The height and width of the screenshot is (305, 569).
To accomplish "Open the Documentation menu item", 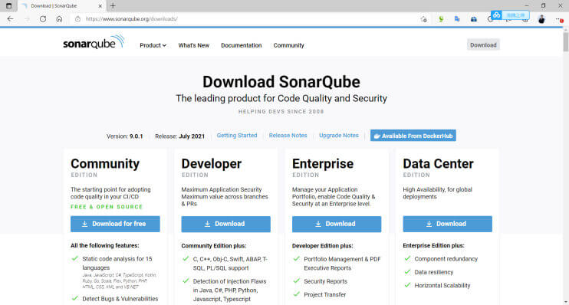I will pos(241,45).
